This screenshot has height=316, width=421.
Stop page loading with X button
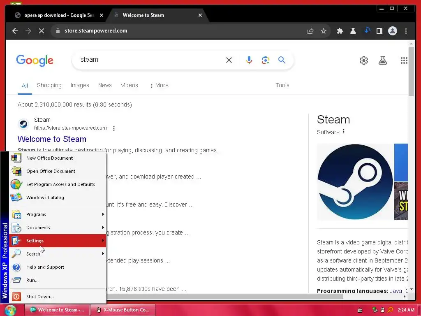[42, 31]
